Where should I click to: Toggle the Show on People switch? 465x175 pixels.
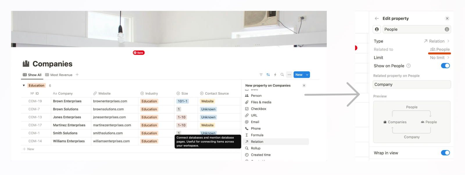tap(445, 66)
